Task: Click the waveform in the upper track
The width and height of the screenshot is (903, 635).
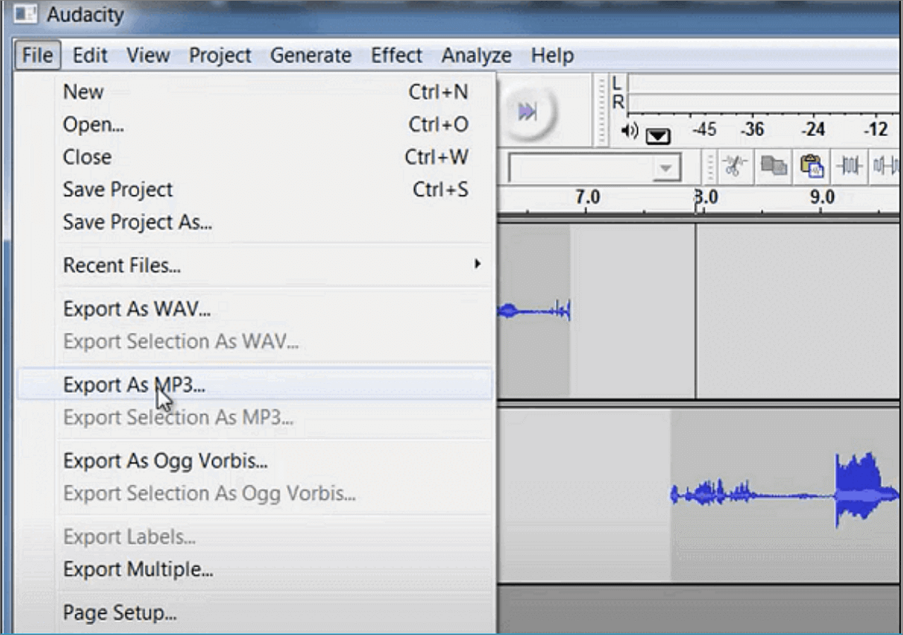Action: click(534, 310)
